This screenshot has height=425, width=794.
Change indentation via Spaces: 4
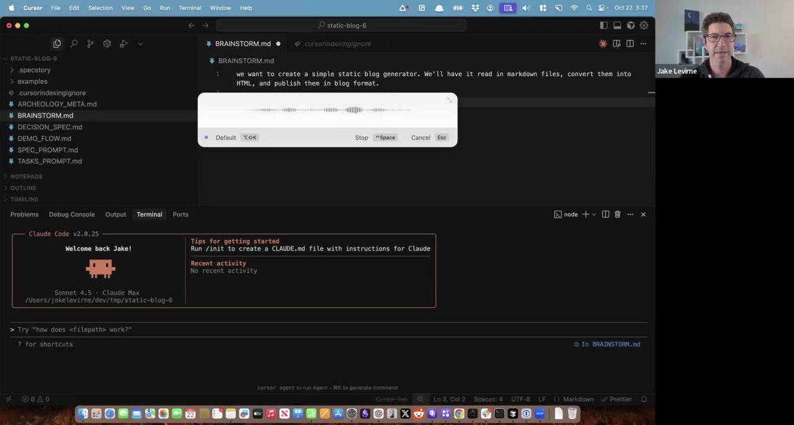click(x=488, y=399)
